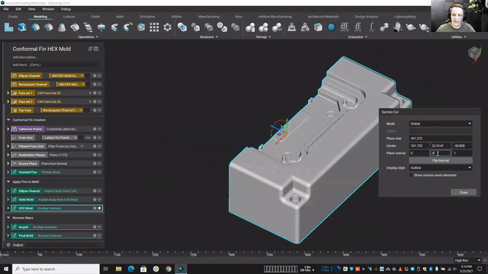This screenshot has height=274, width=488.
Task: Open the Debug menu
Action: click(x=66, y=9)
